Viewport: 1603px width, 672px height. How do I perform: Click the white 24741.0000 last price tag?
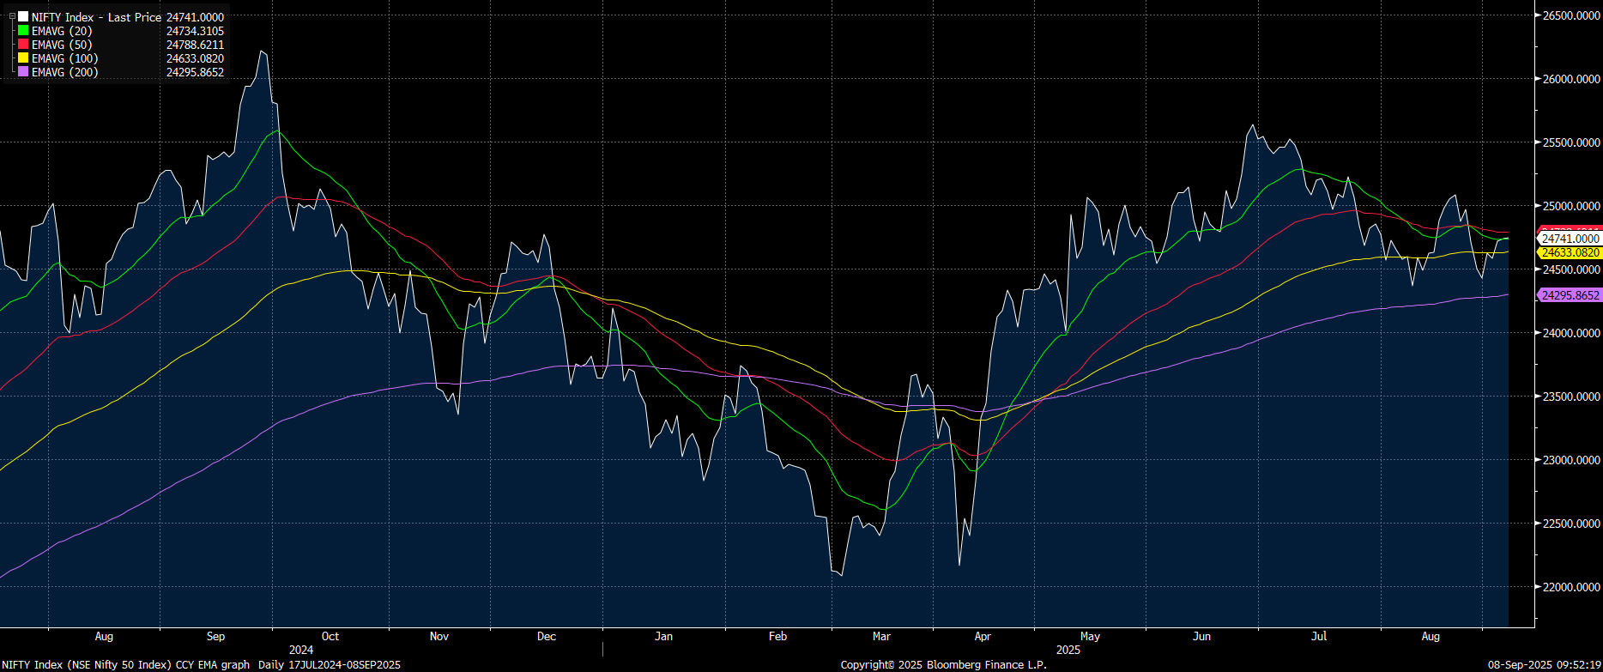(1570, 239)
